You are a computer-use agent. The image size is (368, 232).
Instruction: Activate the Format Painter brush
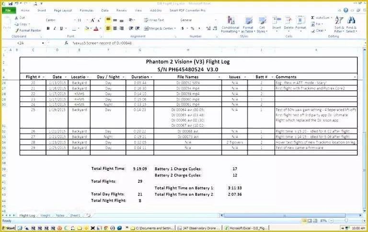pyautogui.click(x=17, y=31)
